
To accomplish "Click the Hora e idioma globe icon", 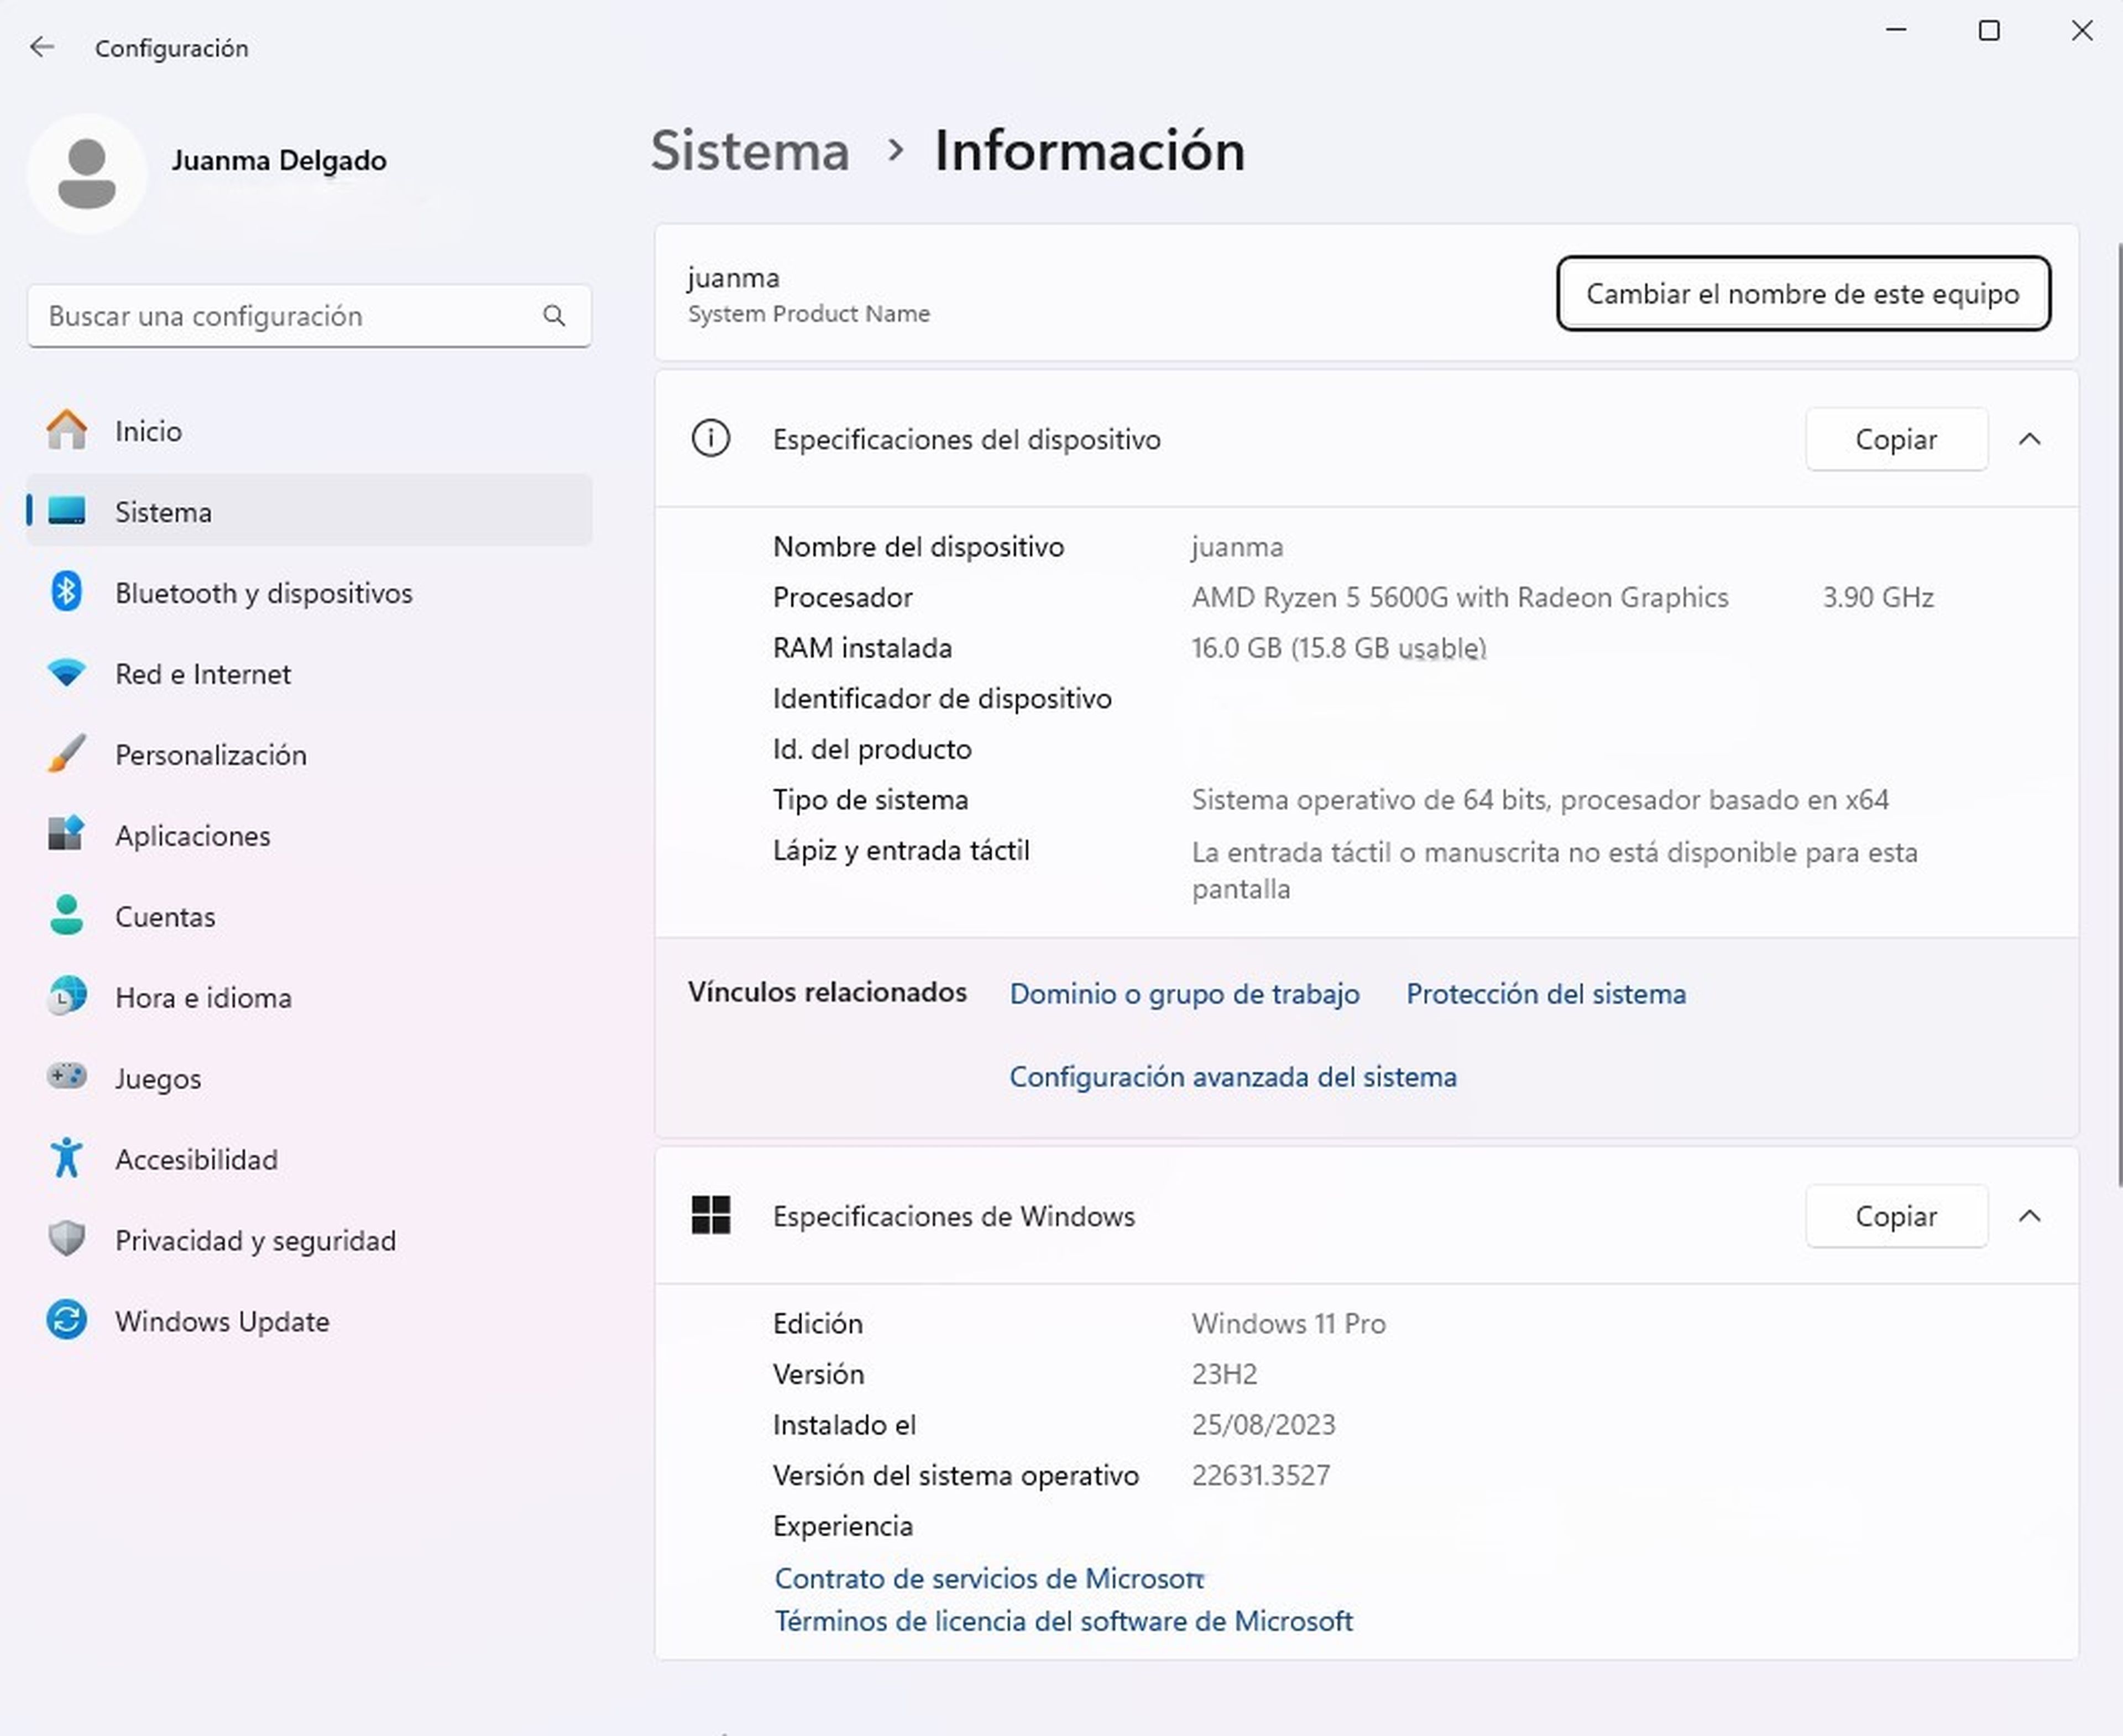I will (66, 997).
